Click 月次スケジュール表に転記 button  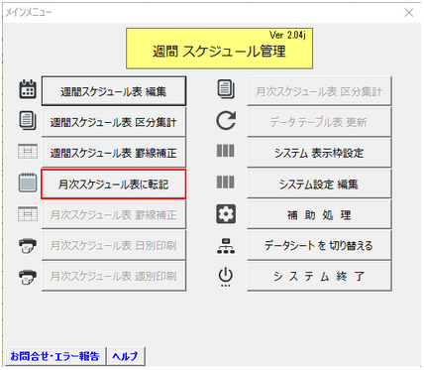point(114,185)
